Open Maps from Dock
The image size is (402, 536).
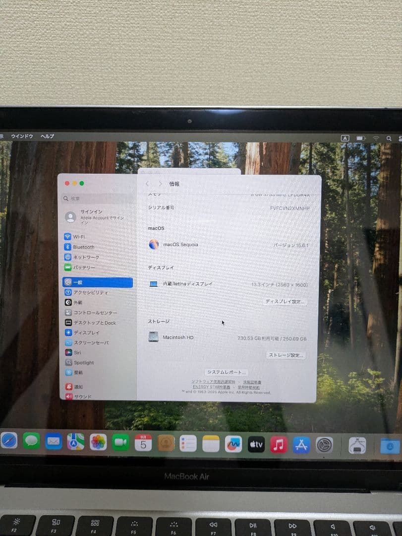[x=75, y=441]
